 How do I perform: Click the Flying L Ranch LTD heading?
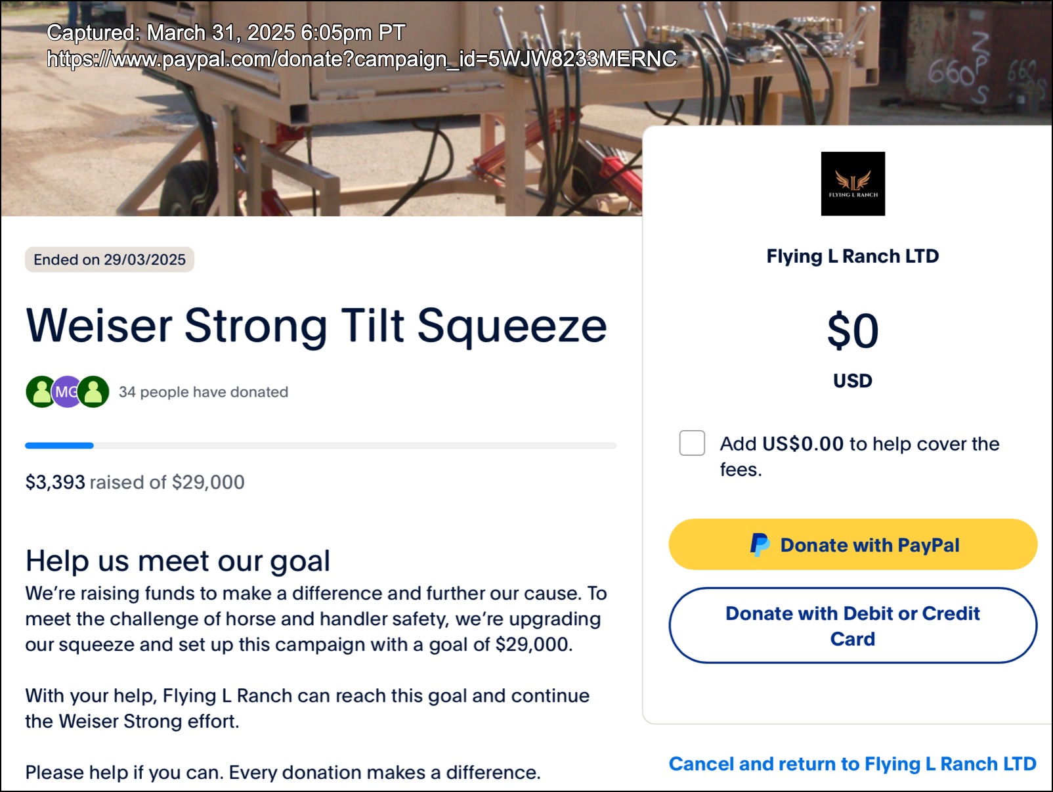tap(852, 256)
